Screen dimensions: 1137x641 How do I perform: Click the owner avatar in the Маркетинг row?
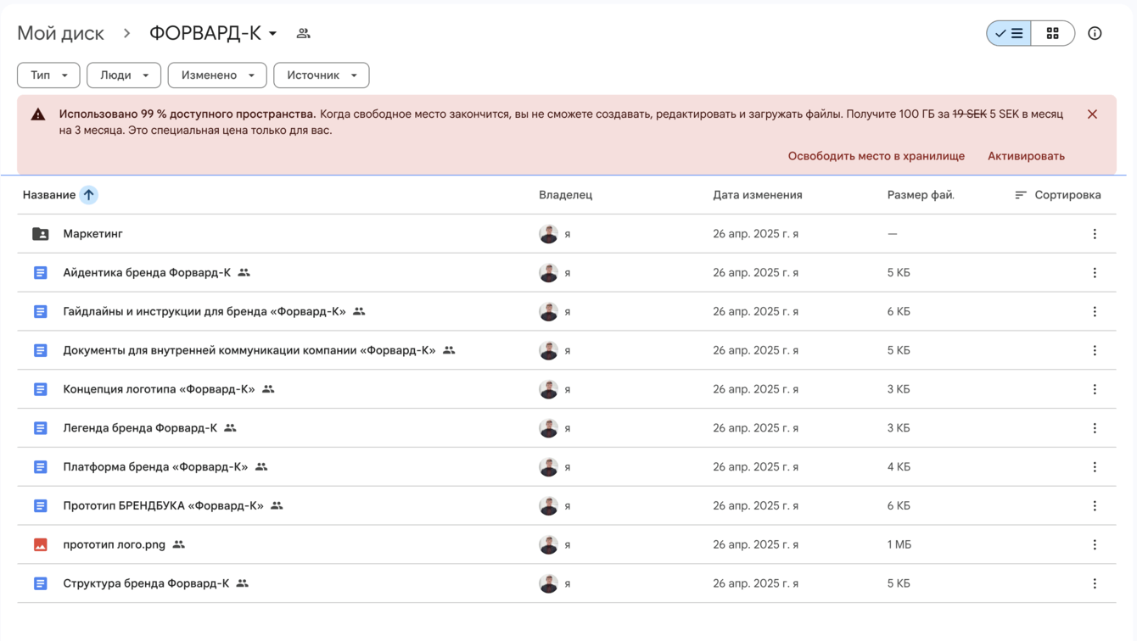548,234
